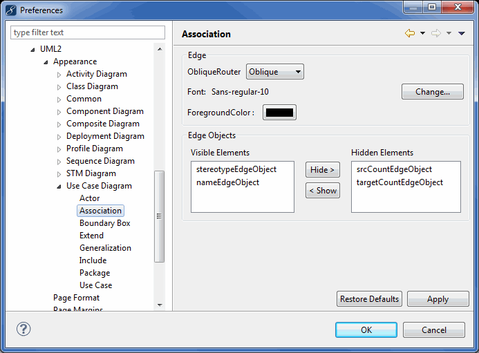
Task: Collapse the Use Case Diagram node
Action: tap(59, 187)
